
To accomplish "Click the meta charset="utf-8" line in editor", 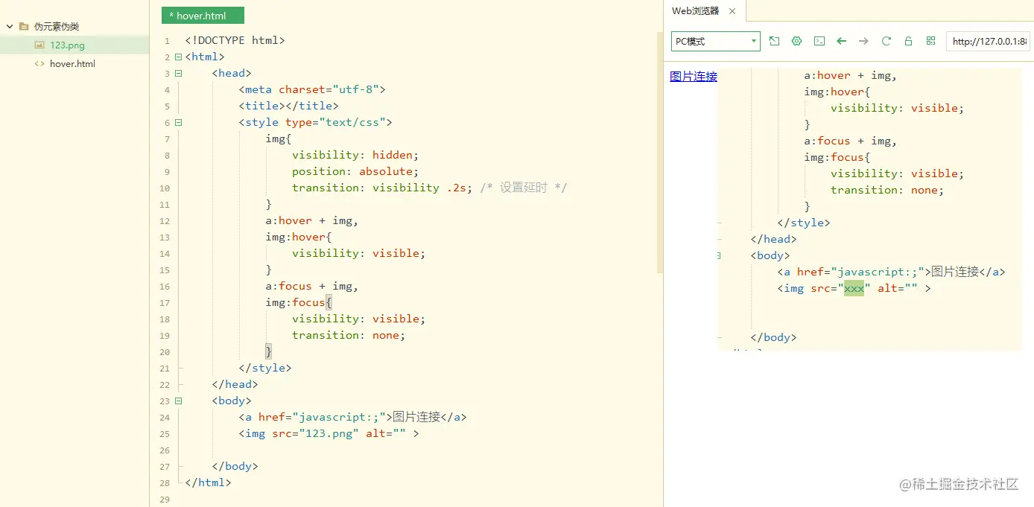I will pos(312,89).
